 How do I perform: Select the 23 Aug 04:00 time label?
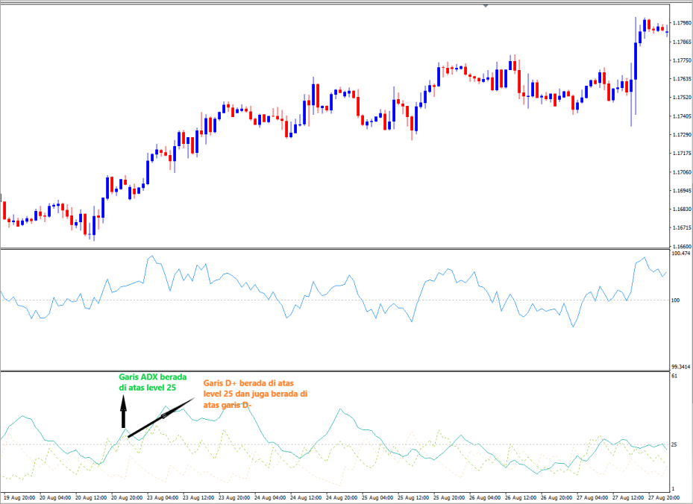pyautogui.click(x=163, y=498)
